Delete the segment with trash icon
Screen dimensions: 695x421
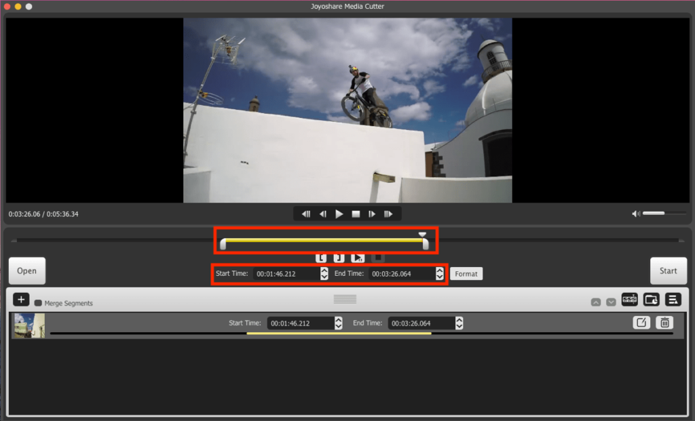[664, 323]
